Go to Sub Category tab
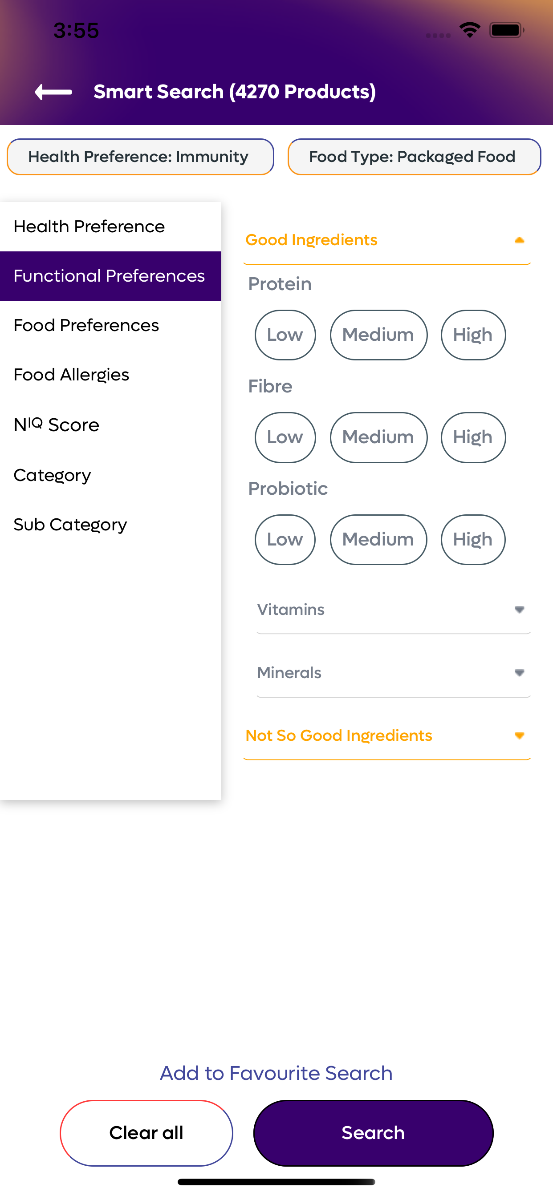 click(110, 525)
